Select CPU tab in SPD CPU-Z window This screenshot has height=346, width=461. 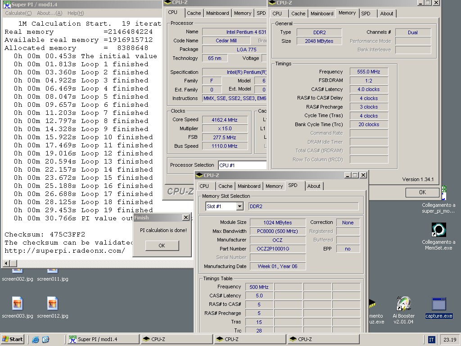(204, 186)
